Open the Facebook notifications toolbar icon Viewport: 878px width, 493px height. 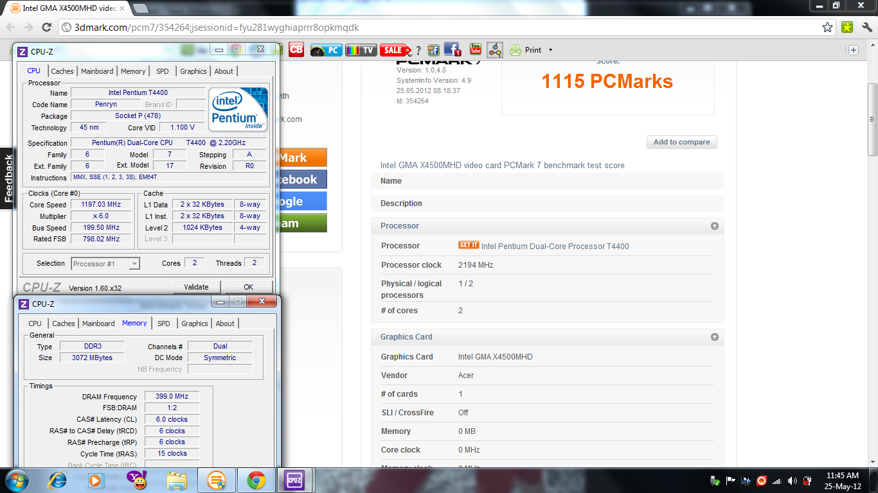pyautogui.click(x=452, y=49)
